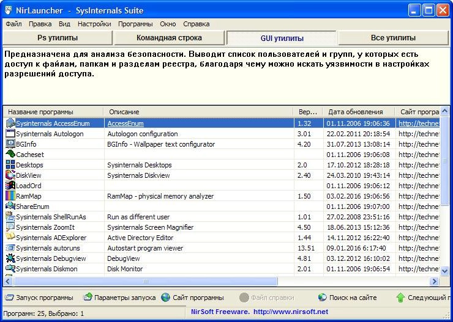Click the Cacheset program icon
This screenshot has width=453, height=322.
tap(10, 154)
